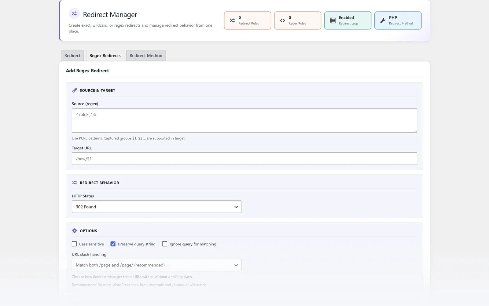Switch to the Redirect tab

[72, 55]
